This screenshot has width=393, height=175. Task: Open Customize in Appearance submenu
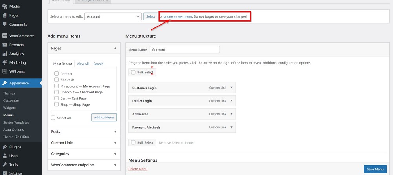pos(11,100)
